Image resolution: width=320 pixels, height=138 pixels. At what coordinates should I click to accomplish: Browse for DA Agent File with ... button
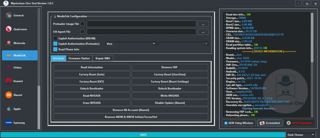tap(203, 32)
